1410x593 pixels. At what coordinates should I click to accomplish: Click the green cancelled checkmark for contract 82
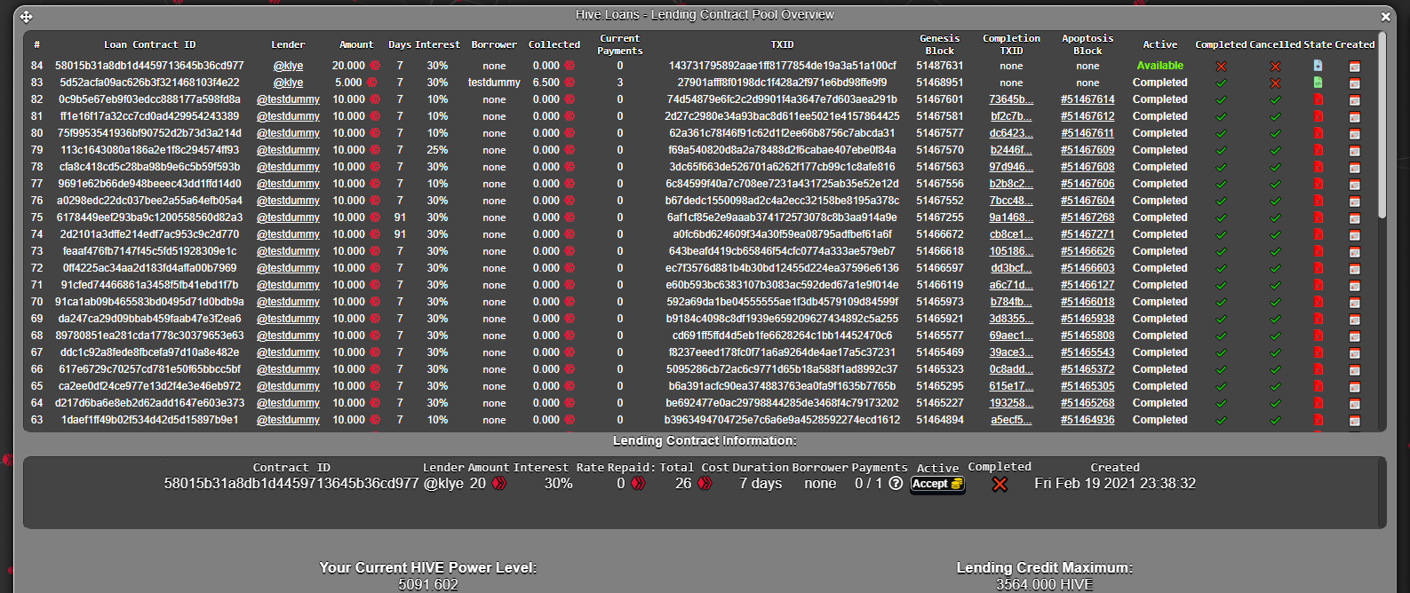pyautogui.click(x=1275, y=99)
